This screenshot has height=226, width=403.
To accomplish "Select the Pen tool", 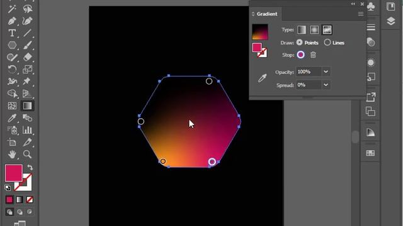I will tap(12, 21).
